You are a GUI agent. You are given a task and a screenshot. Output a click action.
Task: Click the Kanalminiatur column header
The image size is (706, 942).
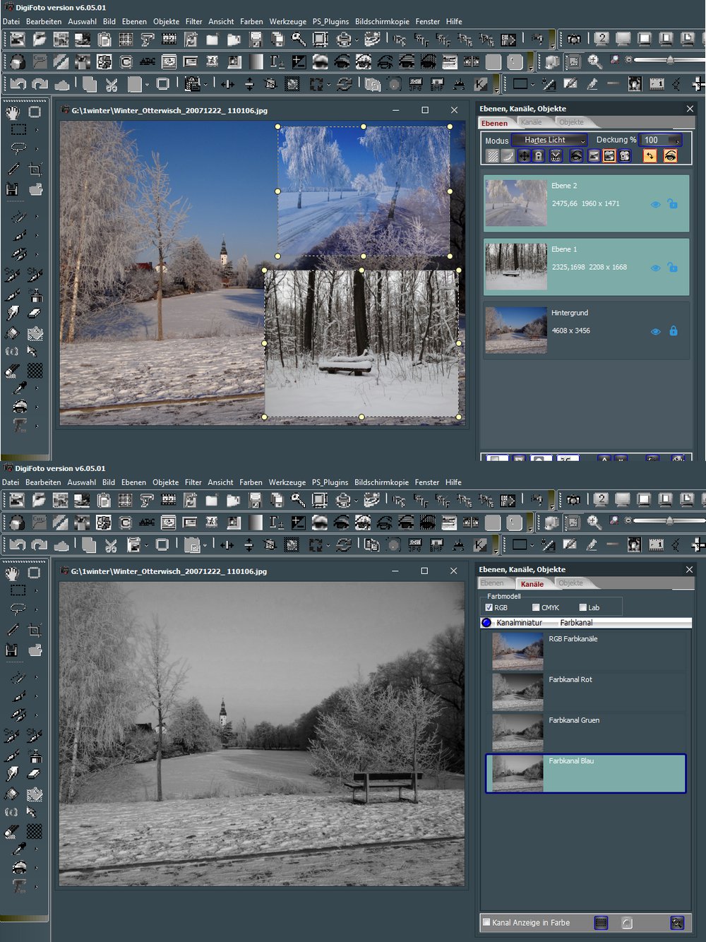coord(519,623)
